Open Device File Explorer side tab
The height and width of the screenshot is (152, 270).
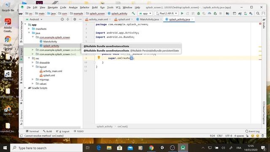pos(264,113)
